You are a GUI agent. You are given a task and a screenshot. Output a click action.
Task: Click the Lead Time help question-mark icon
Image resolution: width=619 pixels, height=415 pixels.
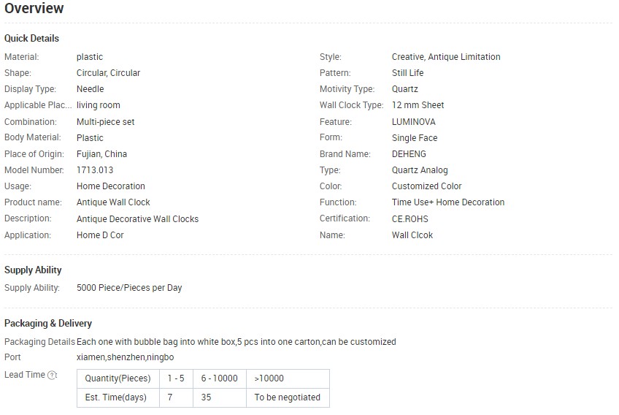coord(52,375)
